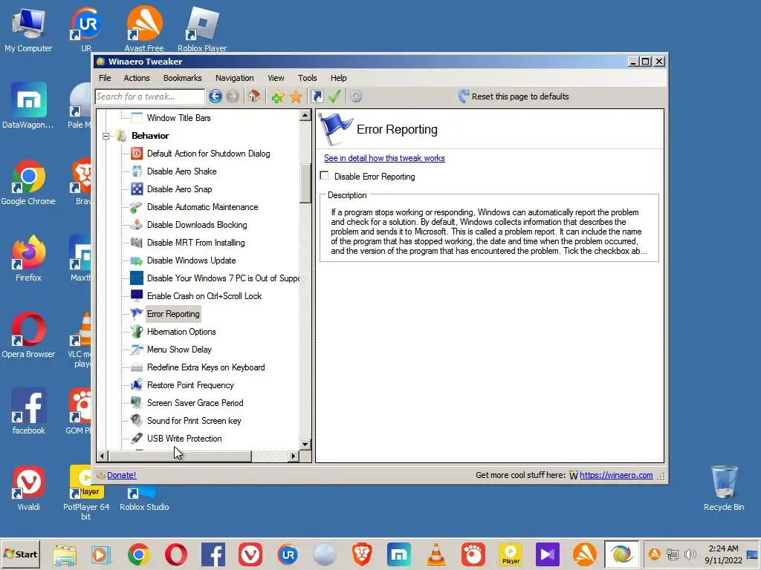
Task: Click the Restore Point Frequency icon
Action: [x=137, y=385]
